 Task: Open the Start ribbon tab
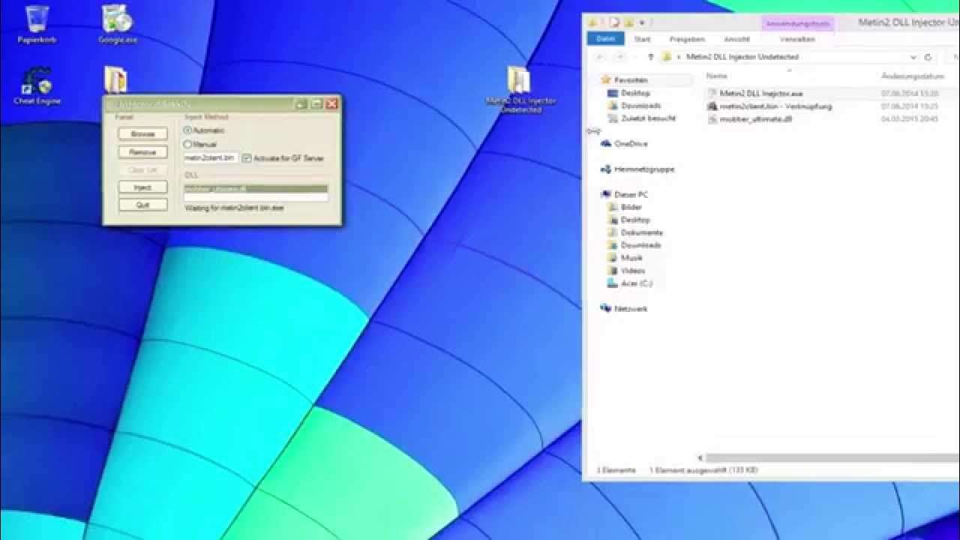pyautogui.click(x=642, y=39)
